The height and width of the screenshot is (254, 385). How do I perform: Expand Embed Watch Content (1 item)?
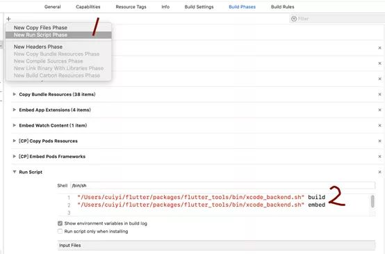coord(14,125)
